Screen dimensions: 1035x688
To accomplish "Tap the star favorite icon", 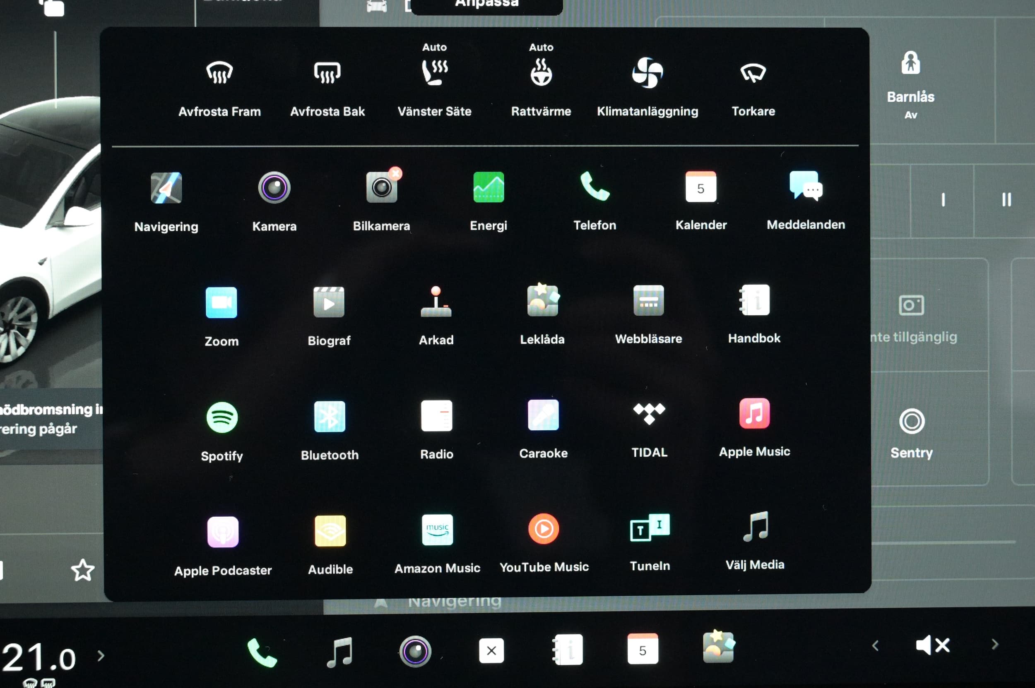I will 82,570.
